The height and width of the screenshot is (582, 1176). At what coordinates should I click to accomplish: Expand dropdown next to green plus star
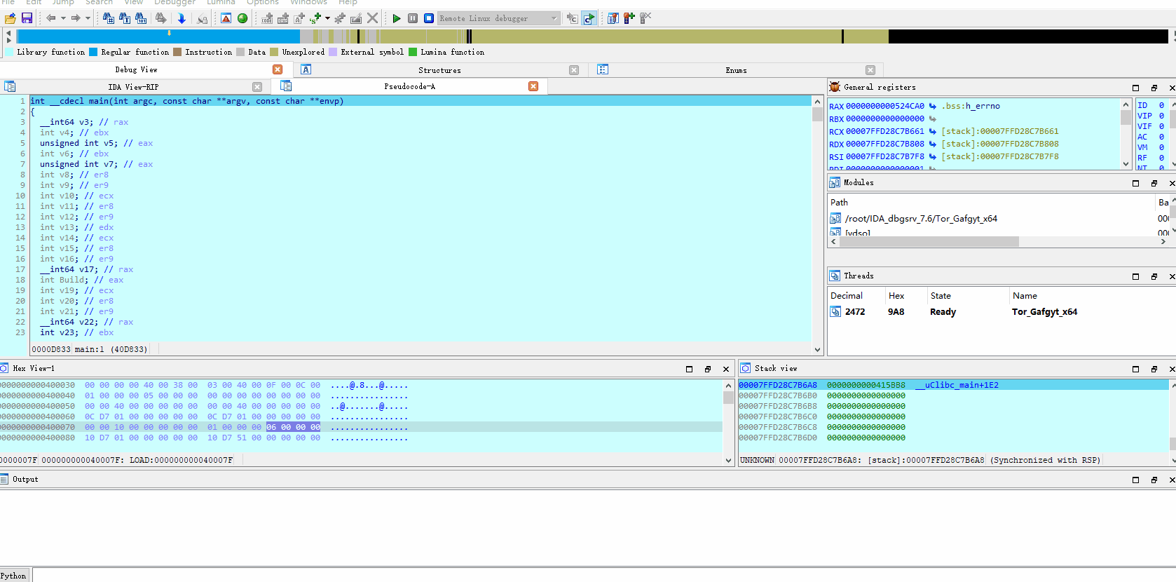pos(327,18)
